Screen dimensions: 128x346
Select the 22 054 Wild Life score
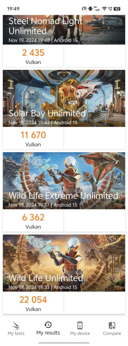point(33,300)
